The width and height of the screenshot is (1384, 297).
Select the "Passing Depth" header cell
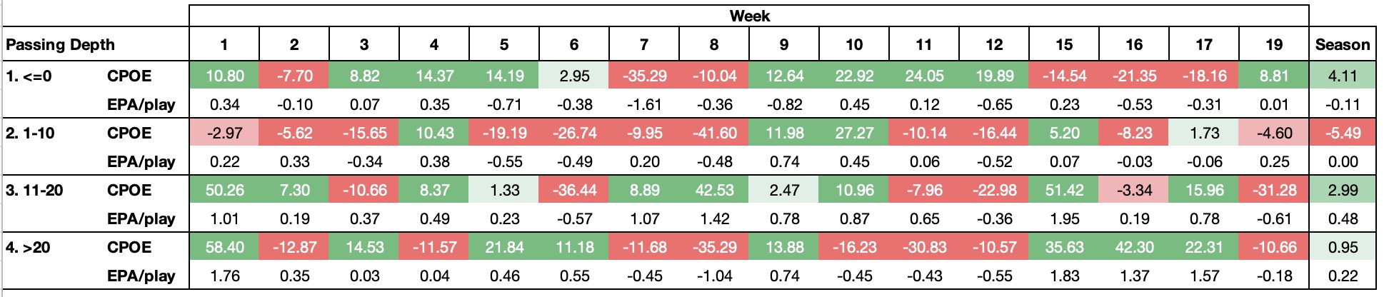coord(60,44)
